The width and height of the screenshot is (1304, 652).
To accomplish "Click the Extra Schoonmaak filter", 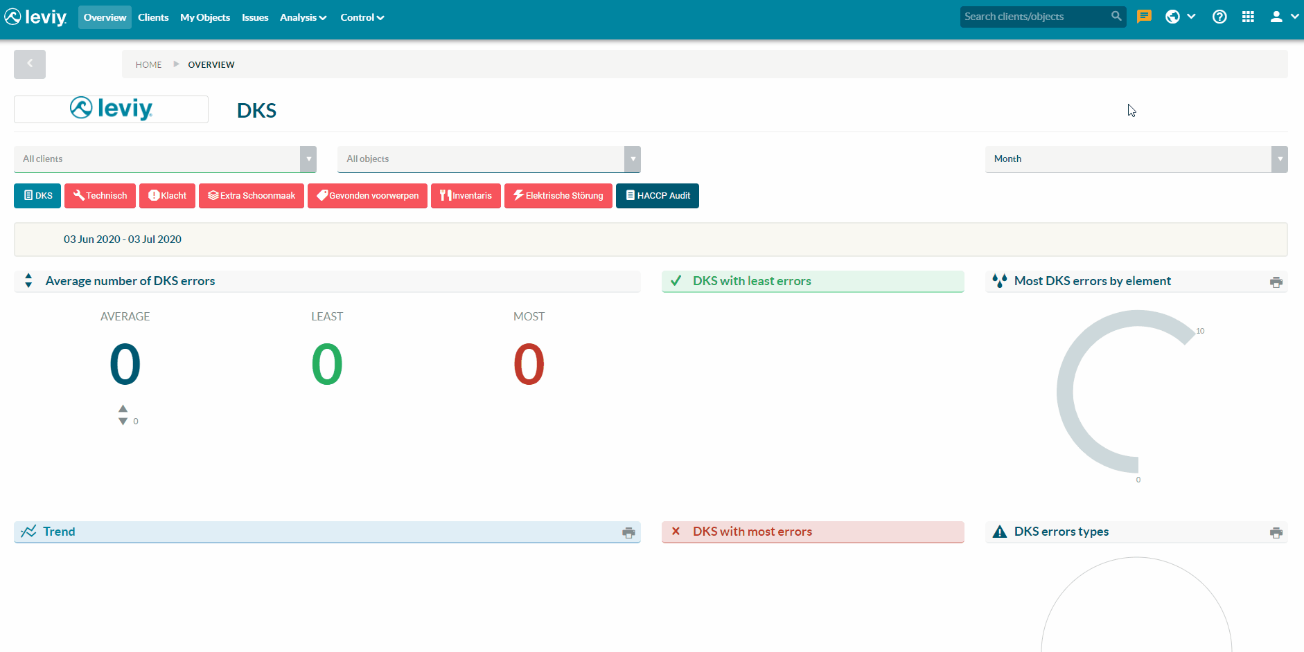I will click(x=251, y=196).
